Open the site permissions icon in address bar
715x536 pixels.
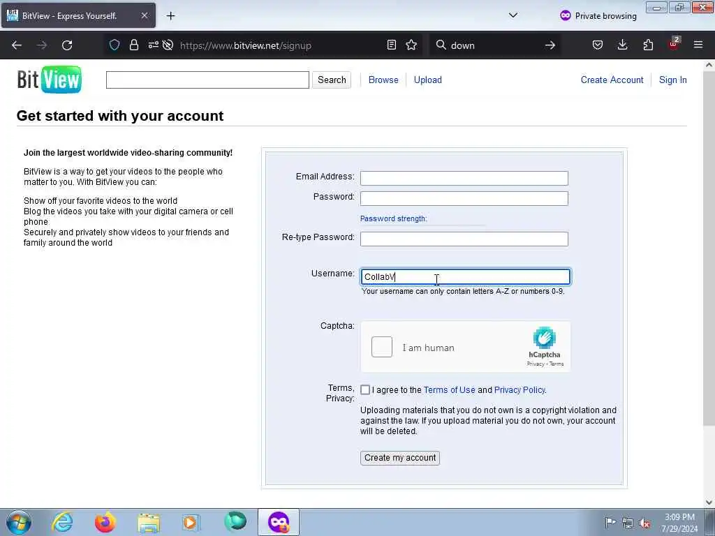click(x=153, y=45)
